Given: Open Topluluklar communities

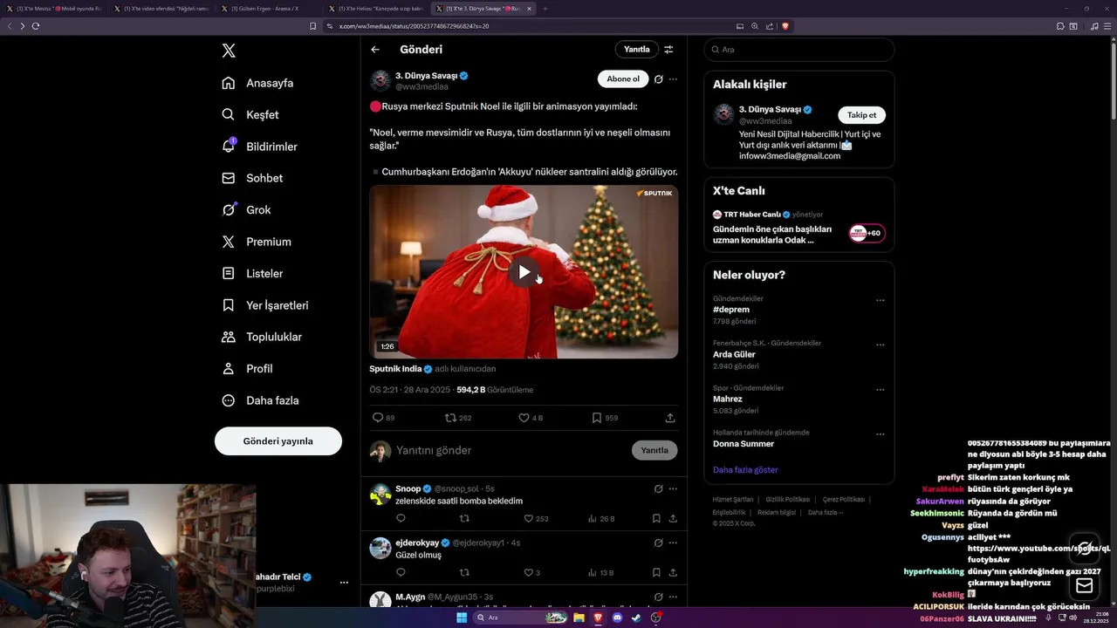Looking at the screenshot, I should (262, 337).
